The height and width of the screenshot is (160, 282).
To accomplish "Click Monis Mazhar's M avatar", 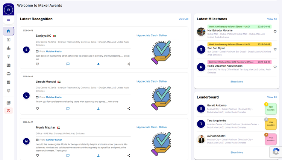I will (26, 141).
